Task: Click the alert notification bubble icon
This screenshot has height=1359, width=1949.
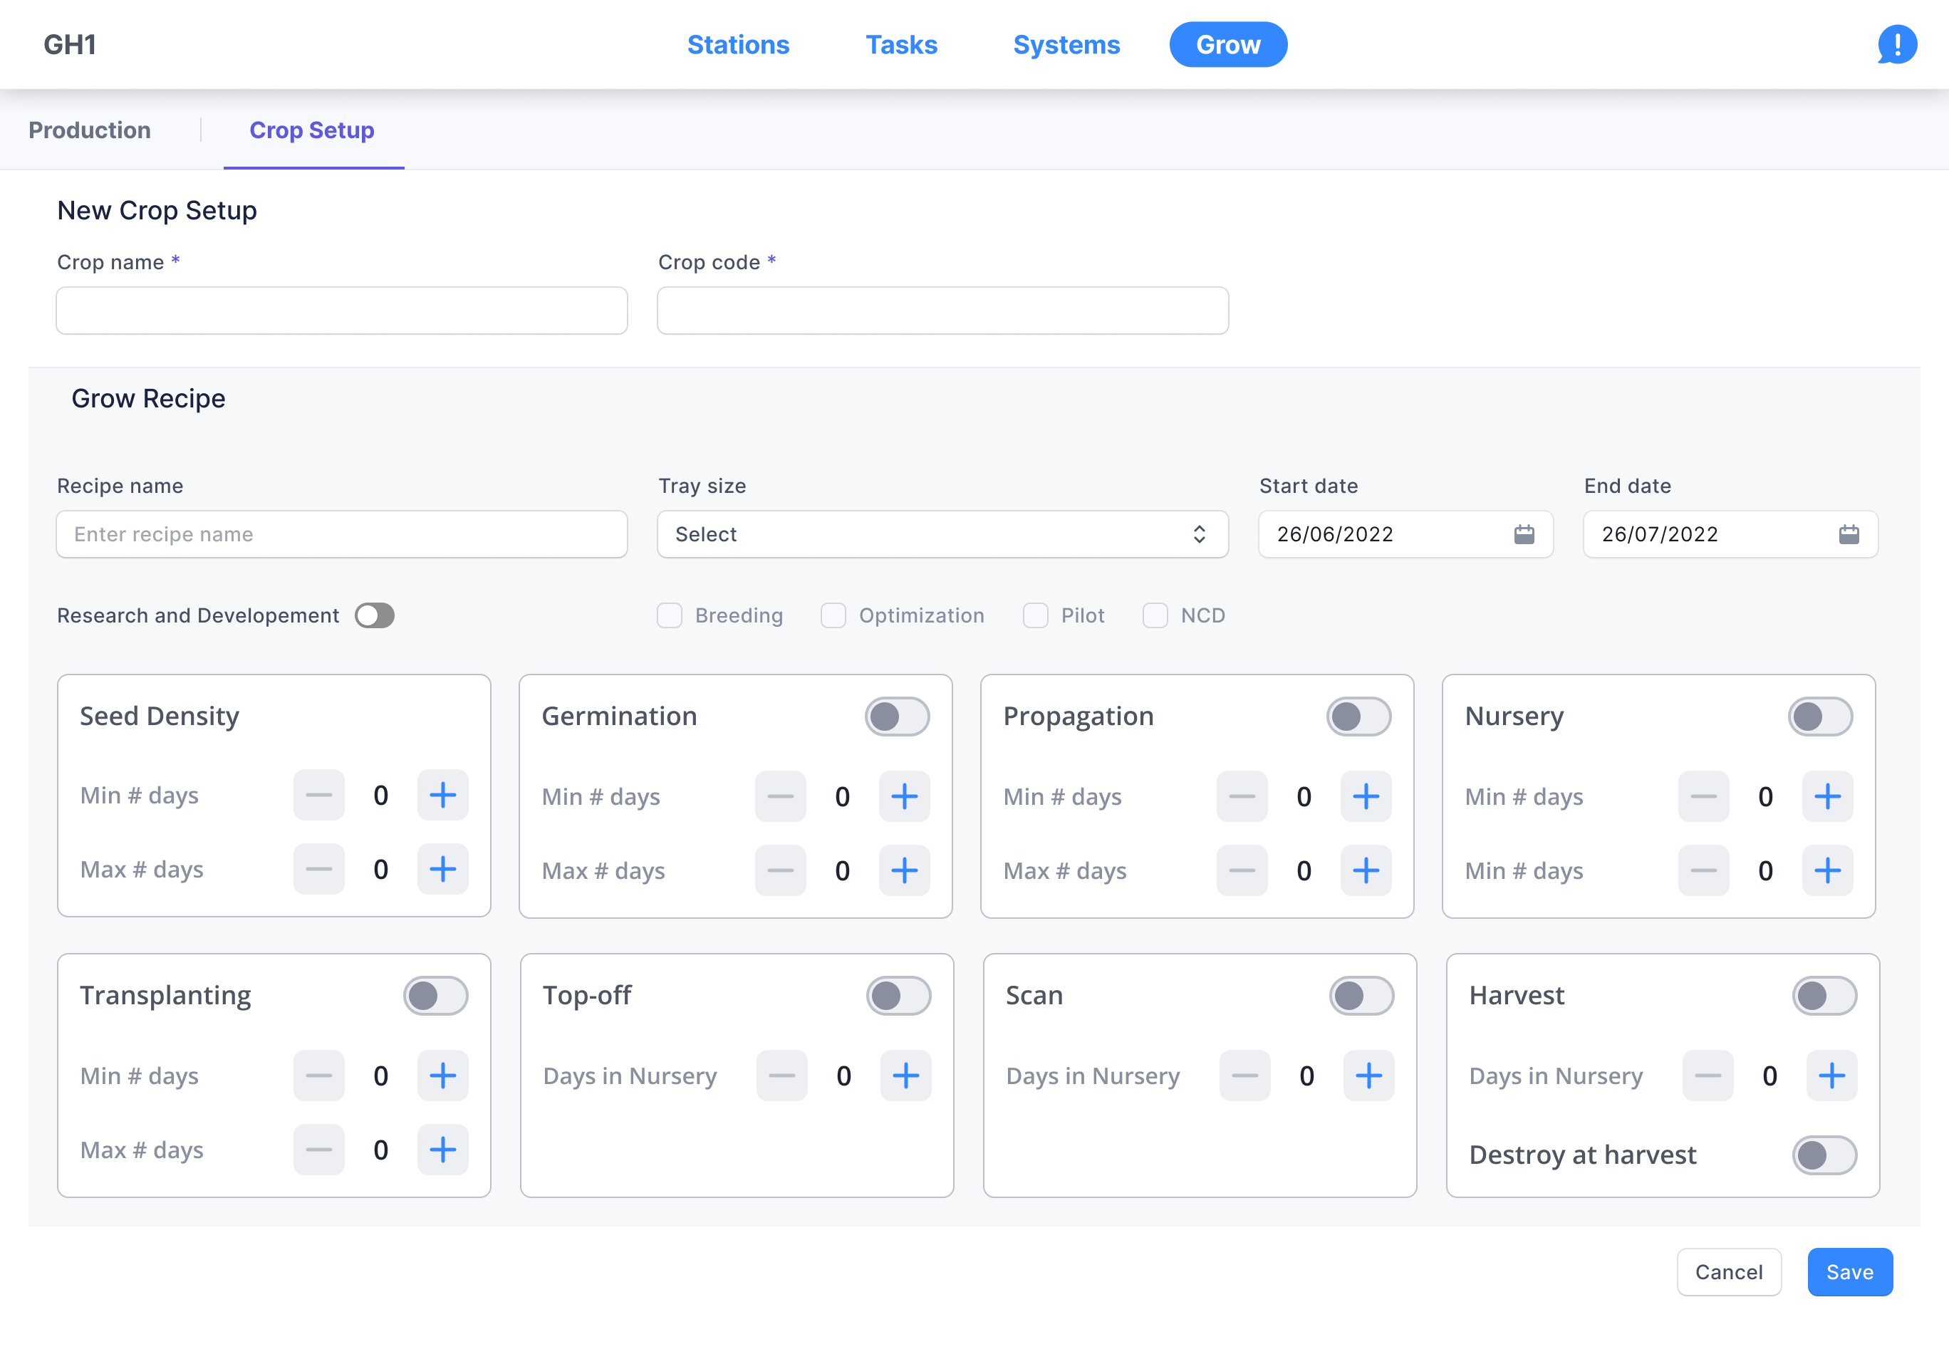Action: coord(1896,44)
